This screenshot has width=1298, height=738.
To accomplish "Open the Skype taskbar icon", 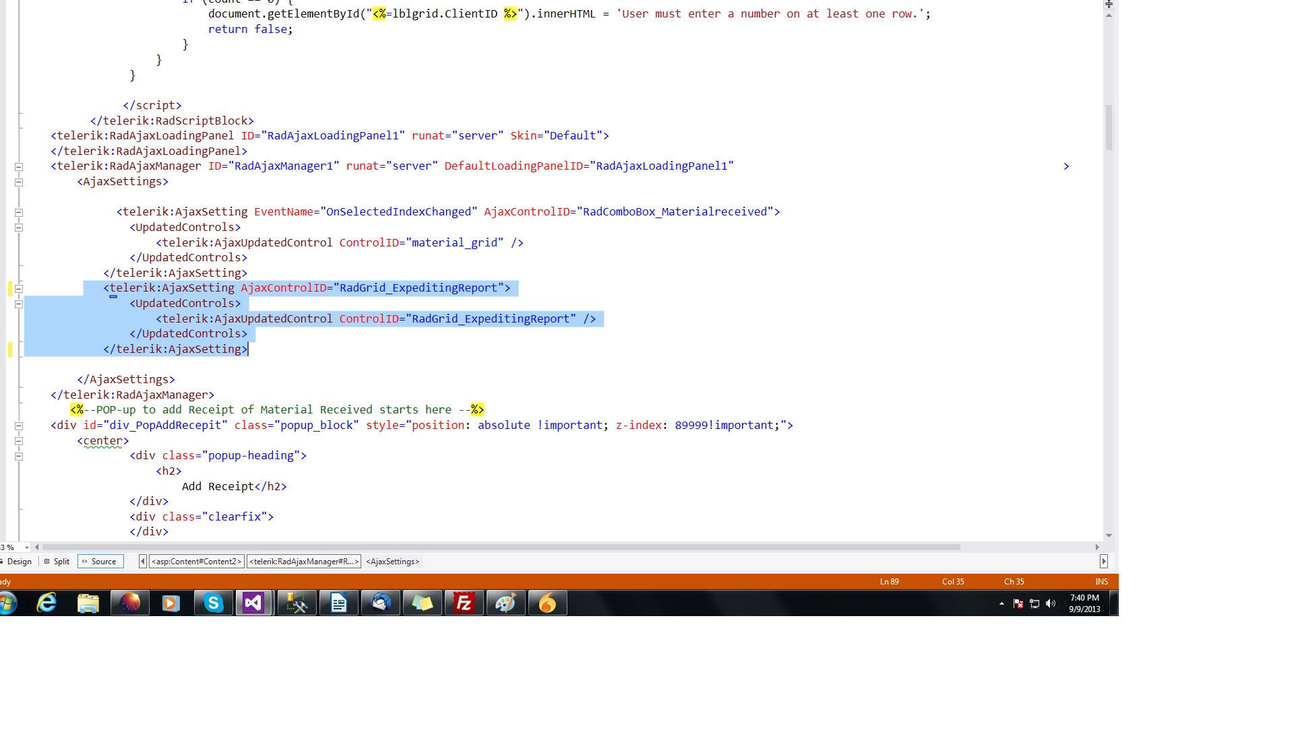I will pos(213,603).
